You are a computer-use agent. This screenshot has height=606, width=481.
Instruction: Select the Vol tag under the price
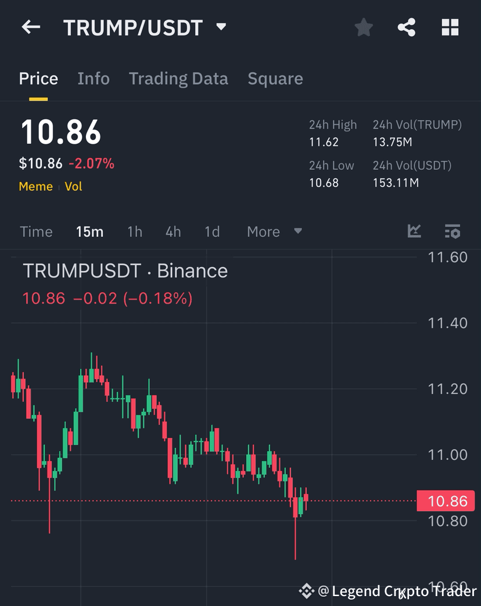(x=73, y=187)
